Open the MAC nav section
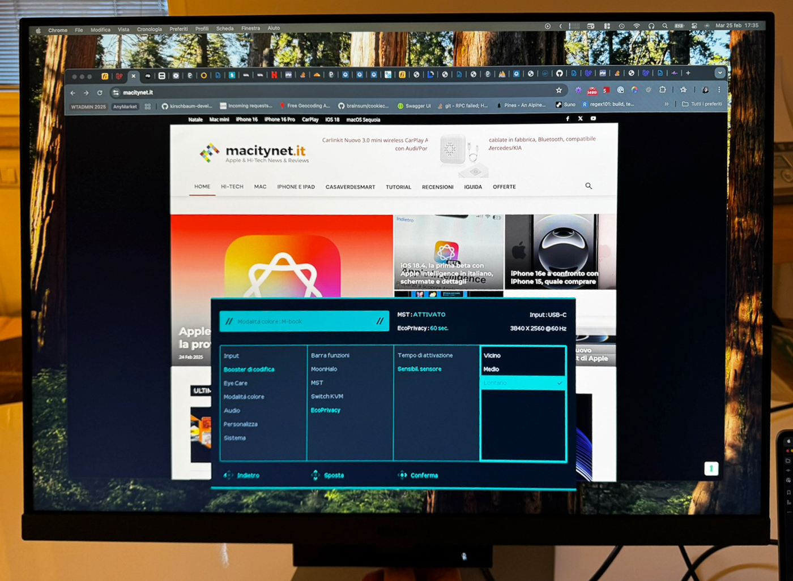The image size is (793, 581). coord(261,187)
